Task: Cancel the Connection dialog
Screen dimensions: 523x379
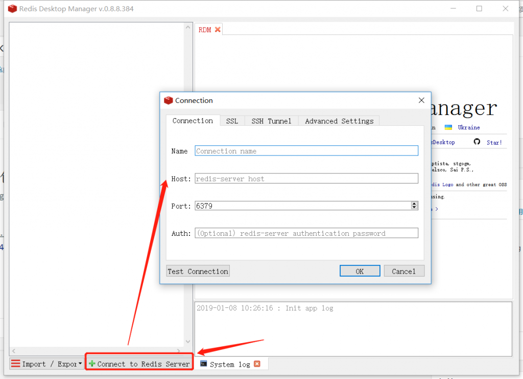Action: (x=404, y=271)
